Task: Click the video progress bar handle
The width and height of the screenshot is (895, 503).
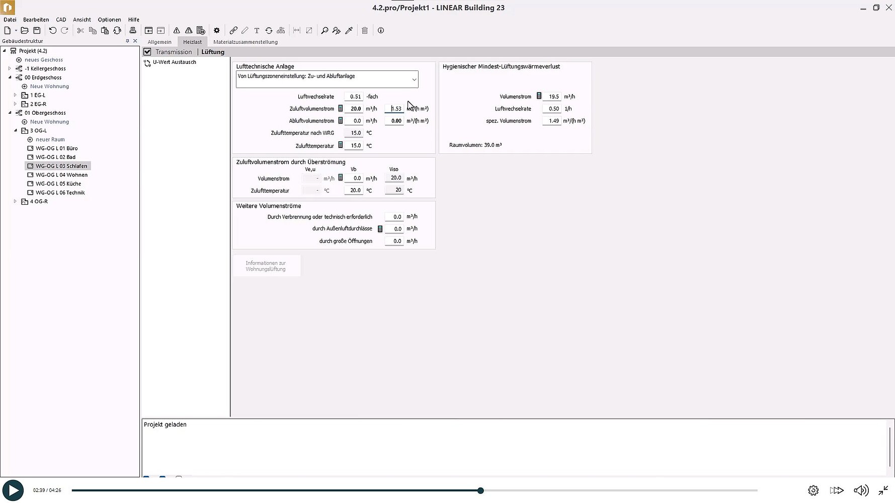Action: click(480, 490)
